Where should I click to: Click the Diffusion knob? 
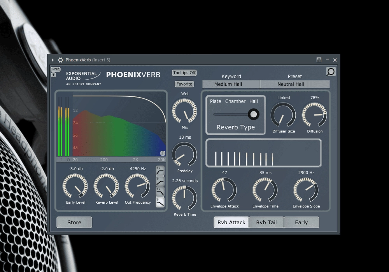[x=314, y=115]
